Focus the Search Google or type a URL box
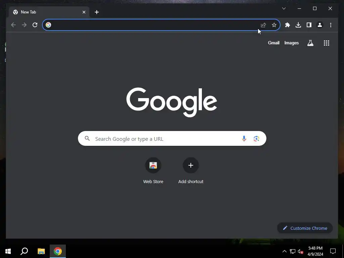The height and width of the screenshot is (258, 344). (x=172, y=139)
